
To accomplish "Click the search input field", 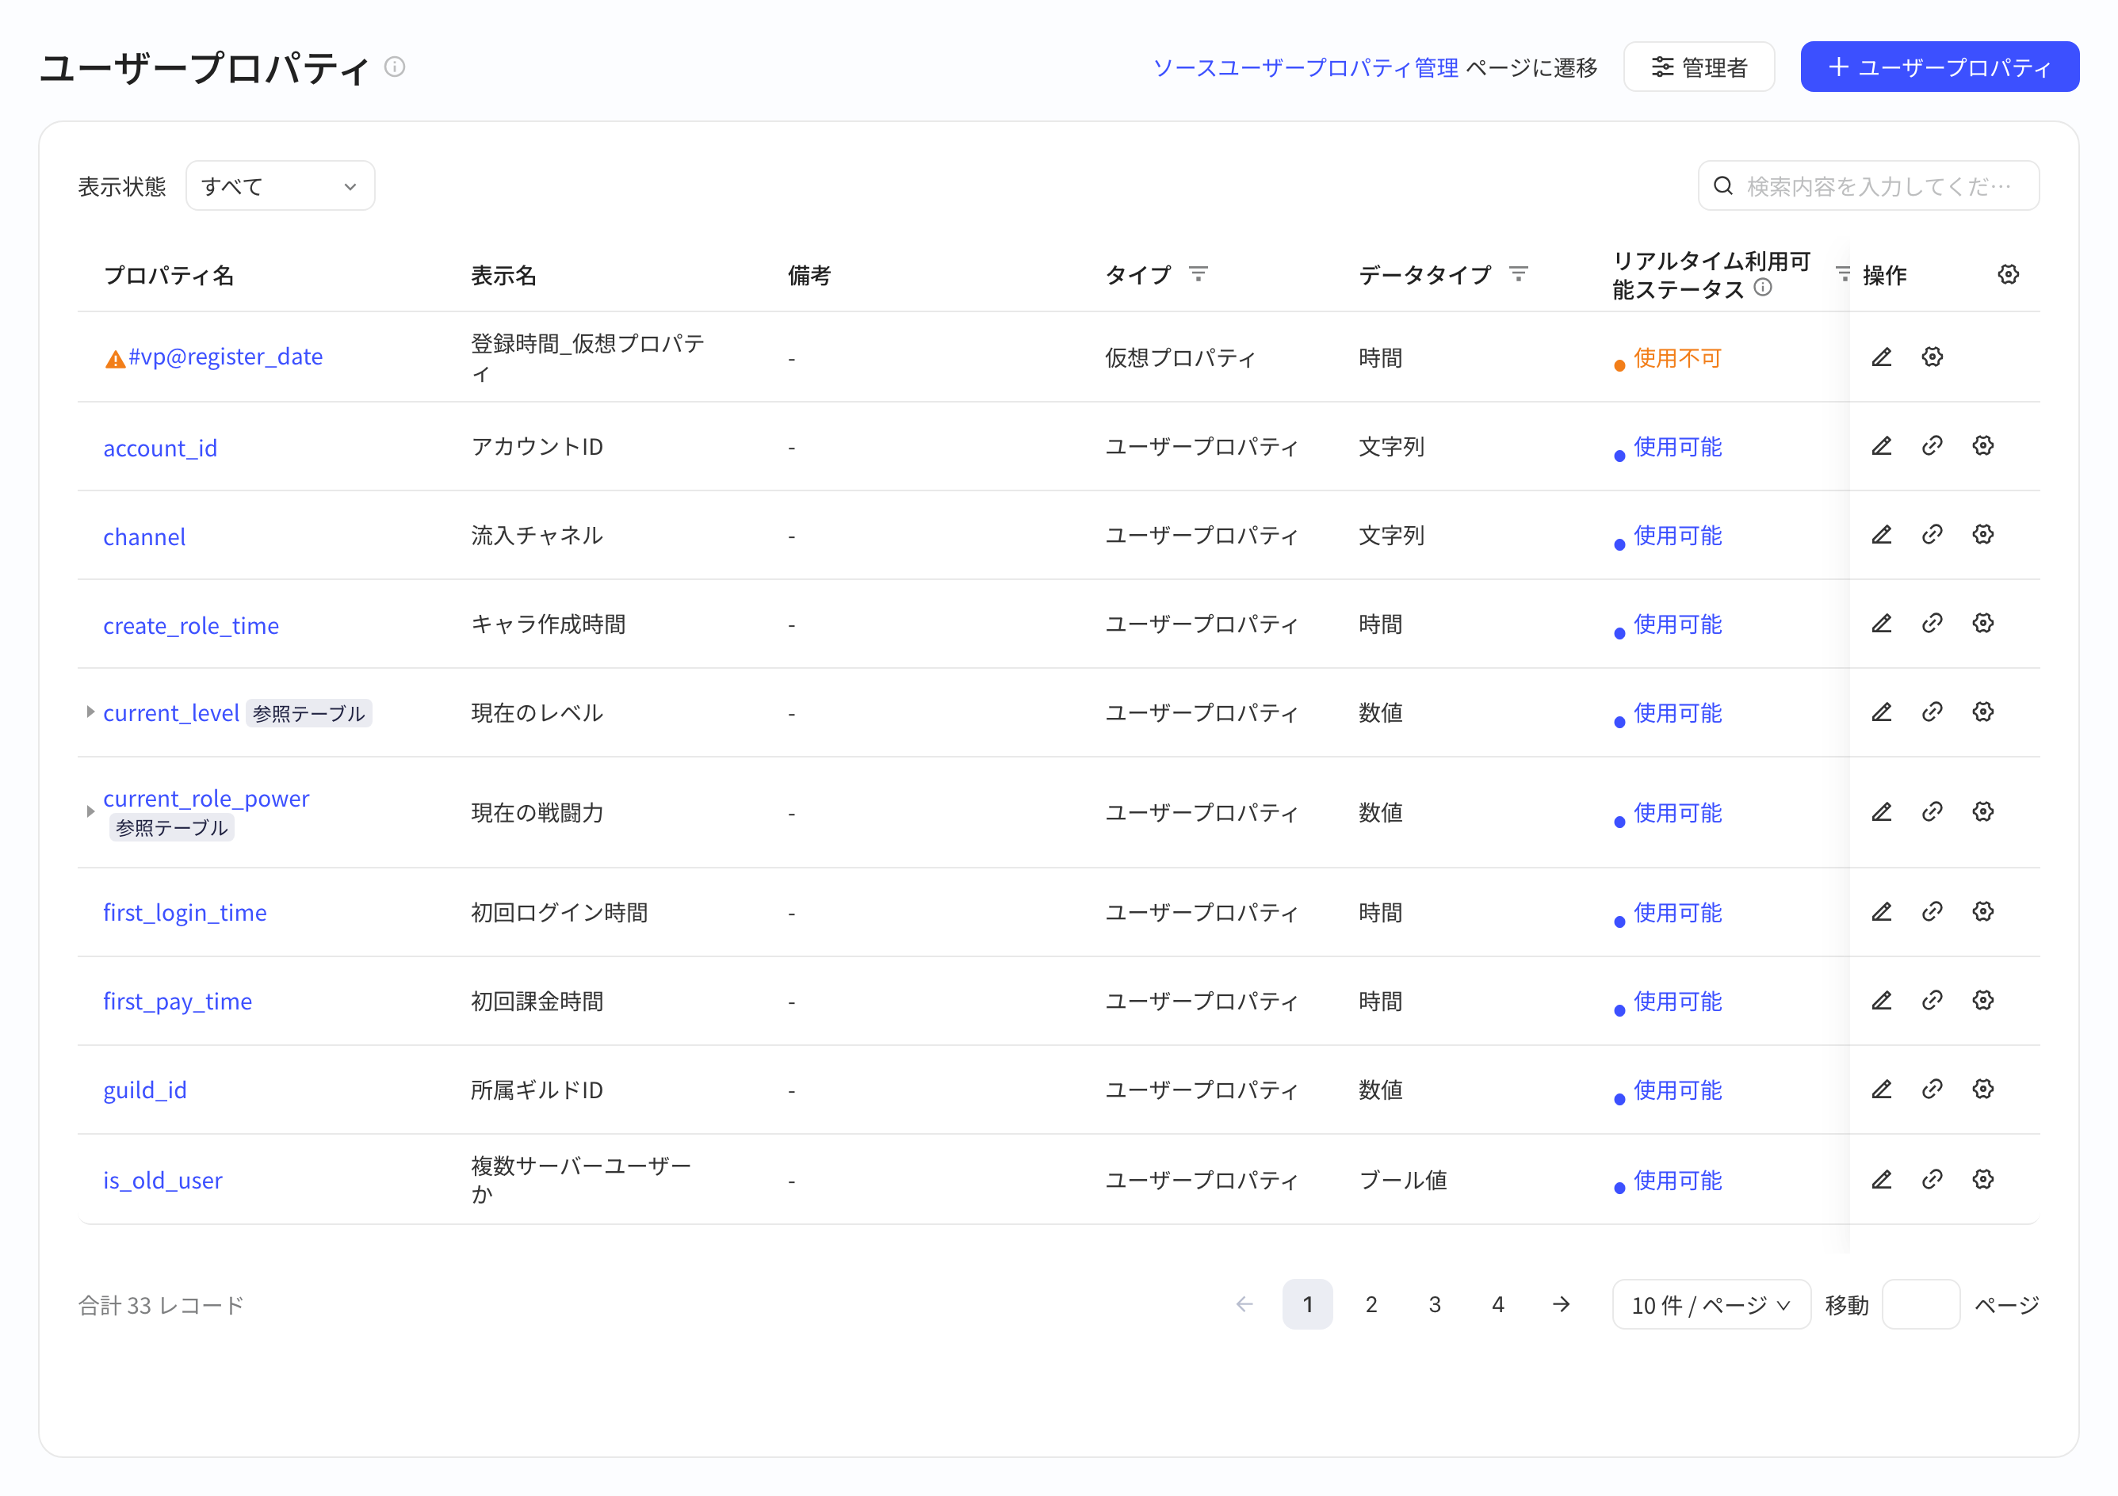I will pyautogui.click(x=1868, y=186).
